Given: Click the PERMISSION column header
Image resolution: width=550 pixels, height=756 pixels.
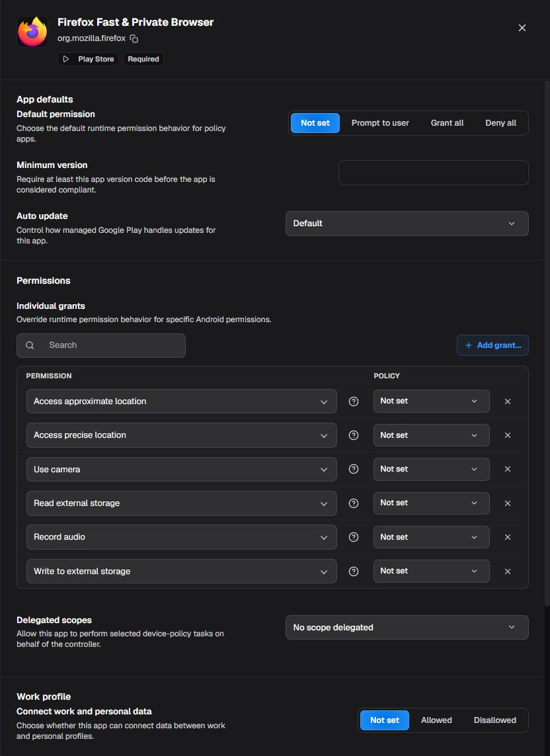Looking at the screenshot, I should [49, 376].
